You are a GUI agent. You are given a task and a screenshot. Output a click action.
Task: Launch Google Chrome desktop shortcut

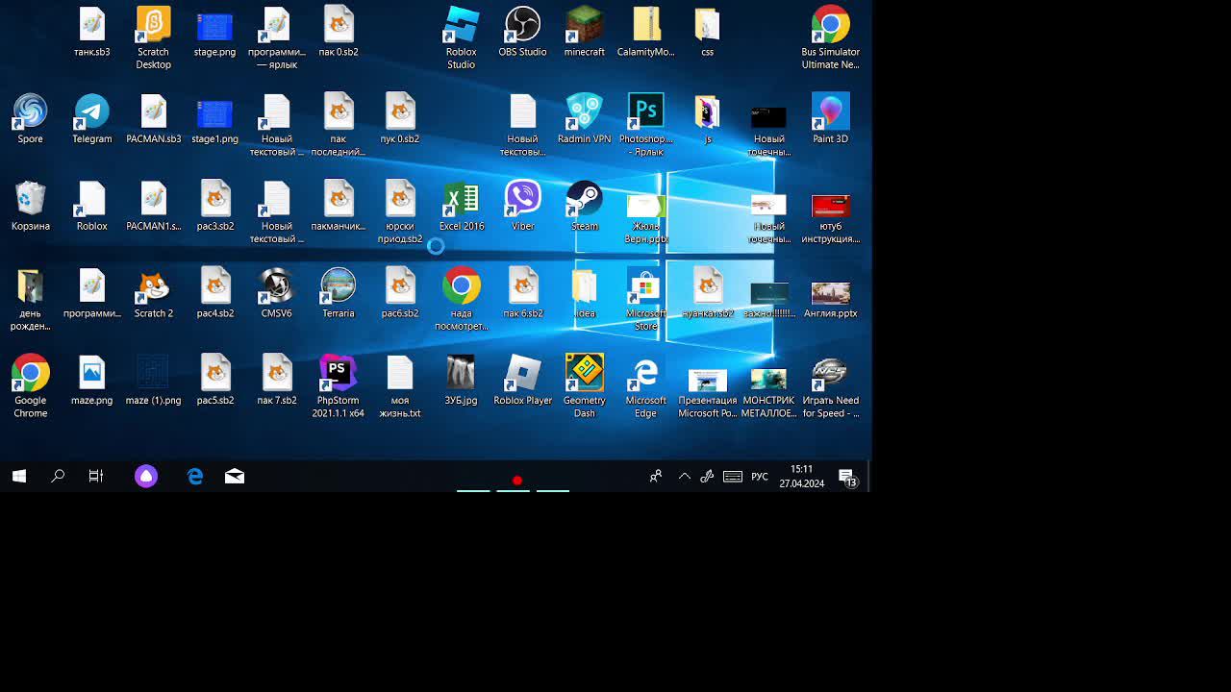(30, 386)
